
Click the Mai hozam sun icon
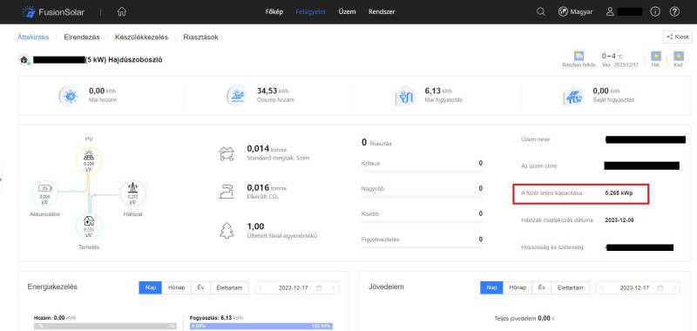click(x=71, y=96)
